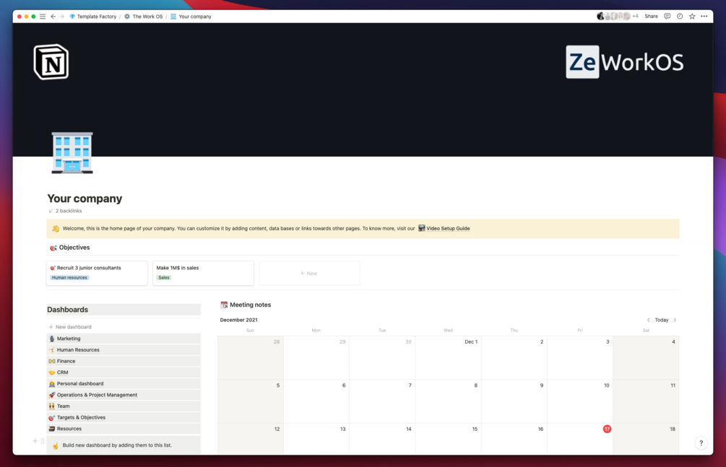Click the Notion logo on cover
Image resolution: width=726 pixels, height=467 pixels.
51,62
